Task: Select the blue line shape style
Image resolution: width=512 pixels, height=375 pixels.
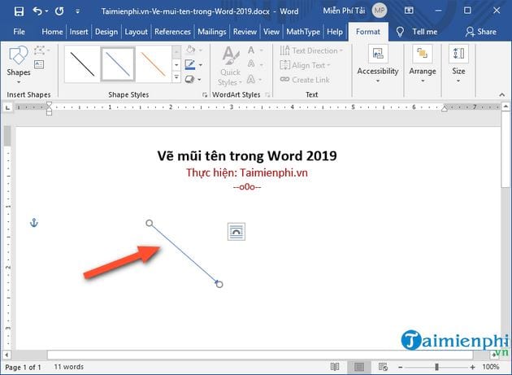Action: [x=118, y=64]
